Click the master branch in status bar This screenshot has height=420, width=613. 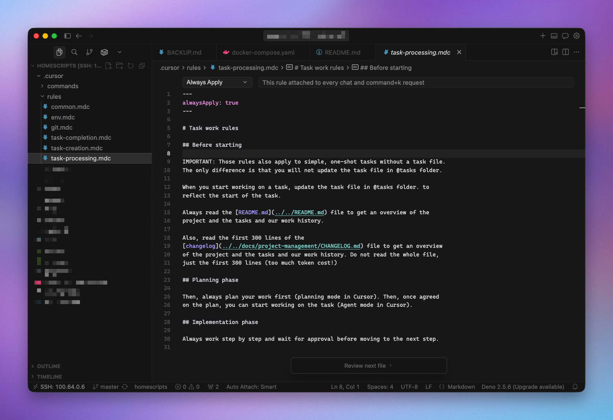[x=109, y=387]
